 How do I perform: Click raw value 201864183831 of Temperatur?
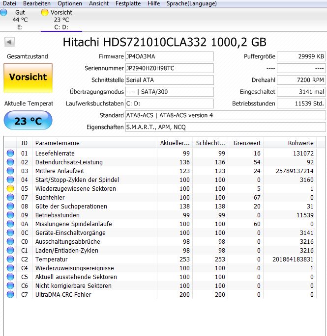[293, 259]
